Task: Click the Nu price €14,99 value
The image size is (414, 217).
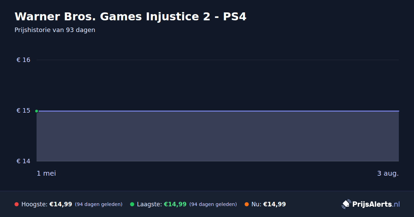Action: (275, 204)
